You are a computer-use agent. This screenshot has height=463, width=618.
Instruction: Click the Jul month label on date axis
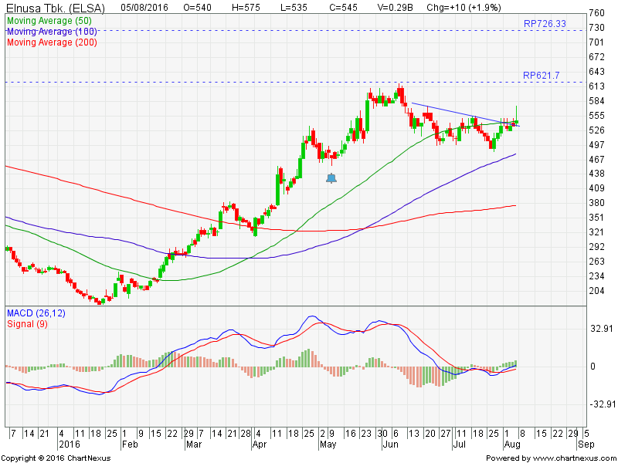(459, 444)
